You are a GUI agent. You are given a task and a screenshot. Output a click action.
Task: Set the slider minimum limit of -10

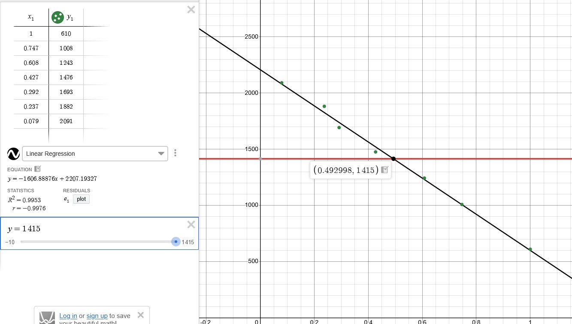tap(10, 242)
